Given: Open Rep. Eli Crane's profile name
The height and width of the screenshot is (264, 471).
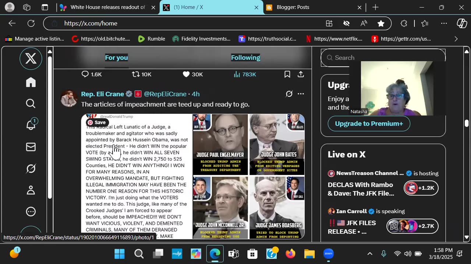Looking at the screenshot, I should (102, 94).
